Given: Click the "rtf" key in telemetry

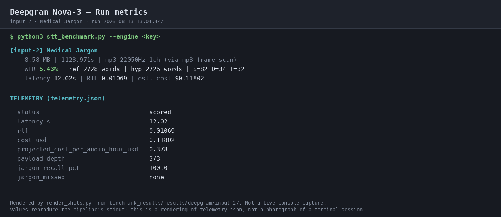Looking at the screenshot, I should point(23,131).
